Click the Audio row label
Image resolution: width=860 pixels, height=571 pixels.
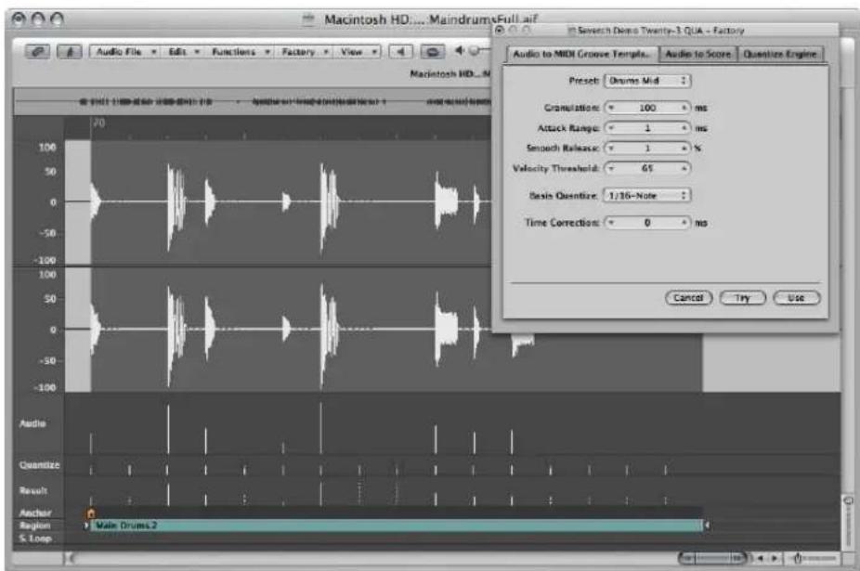[33, 422]
